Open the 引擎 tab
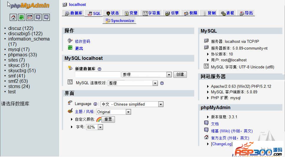Image resolution: width=285 pixels, height=157 pixels. (x=172, y=13)
